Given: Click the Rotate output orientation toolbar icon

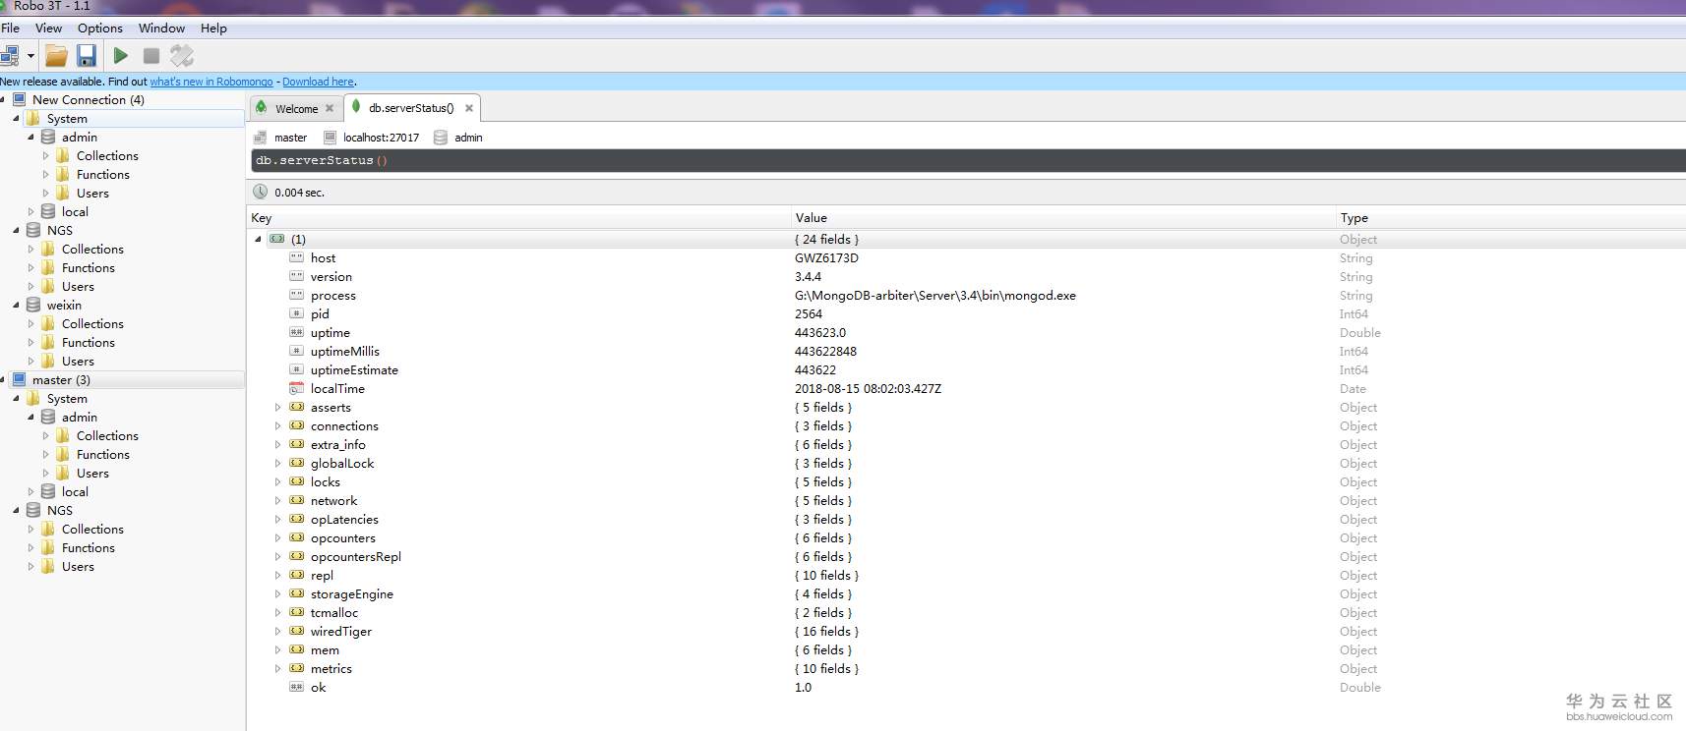Looking at the screenshot, I should click(182, 56).
